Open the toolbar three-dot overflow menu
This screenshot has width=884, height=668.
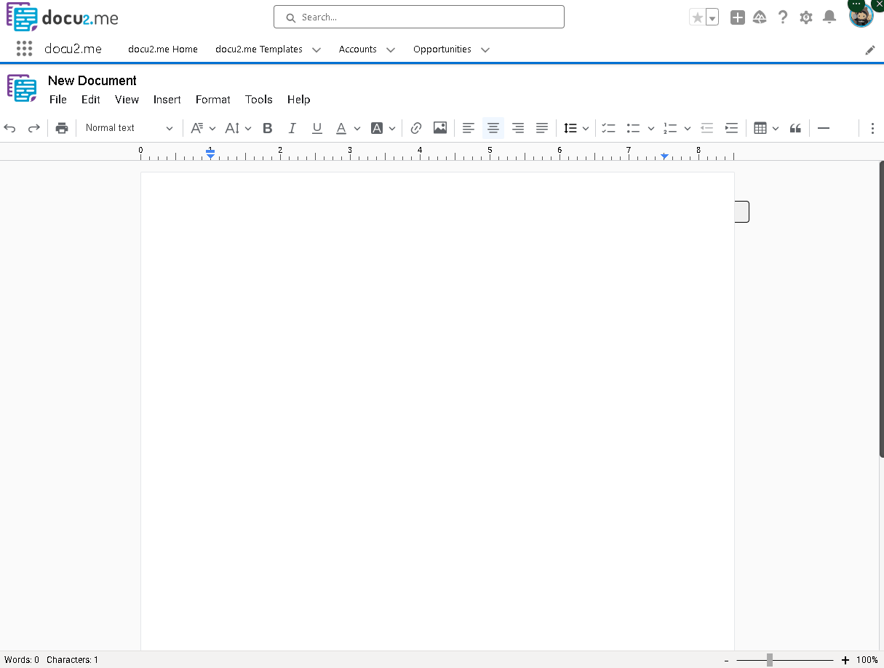coord(872,128)
